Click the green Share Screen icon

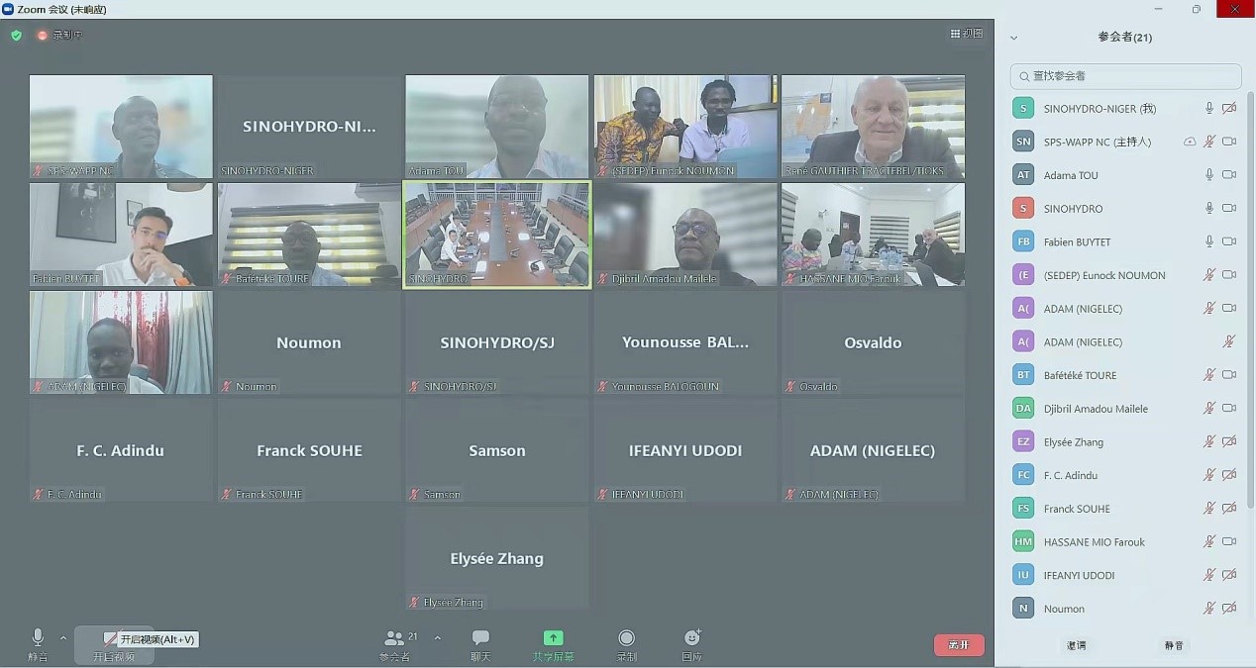point(554,638)
